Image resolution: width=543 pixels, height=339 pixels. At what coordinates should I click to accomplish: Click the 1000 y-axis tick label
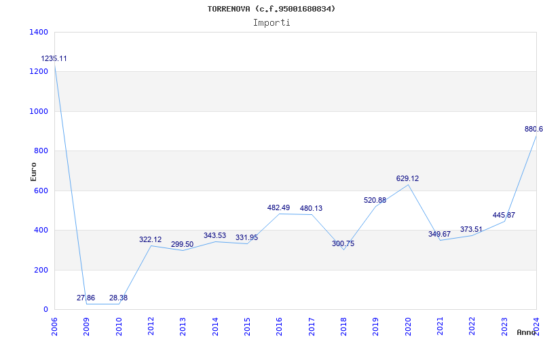[x=39, y=111]
